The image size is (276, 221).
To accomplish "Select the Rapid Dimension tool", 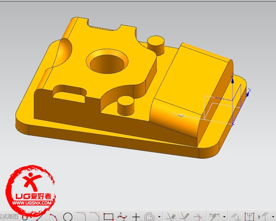I will [x=214, y=217].
